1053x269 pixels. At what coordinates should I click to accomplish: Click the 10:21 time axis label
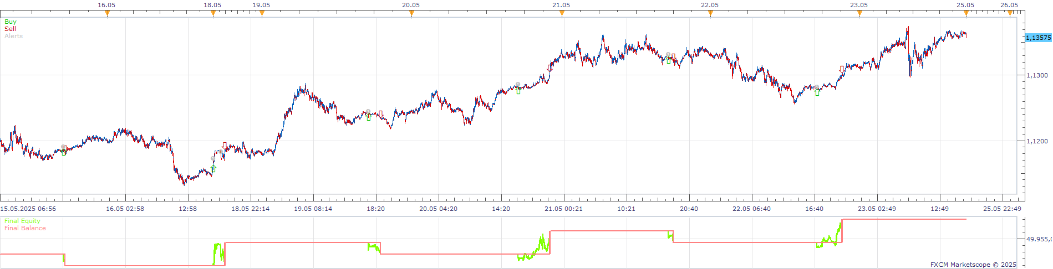coord(626,209)
